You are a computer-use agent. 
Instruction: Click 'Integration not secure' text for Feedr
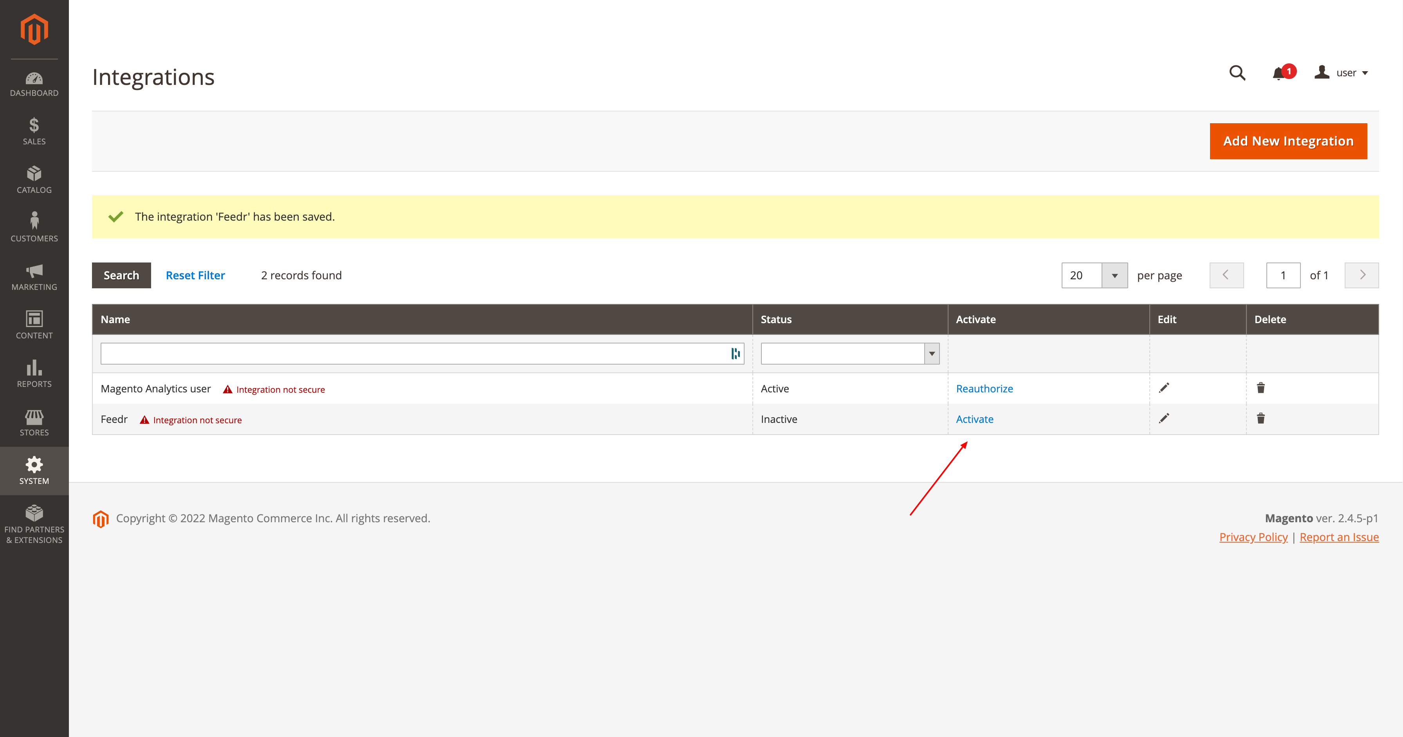point(197,420)
